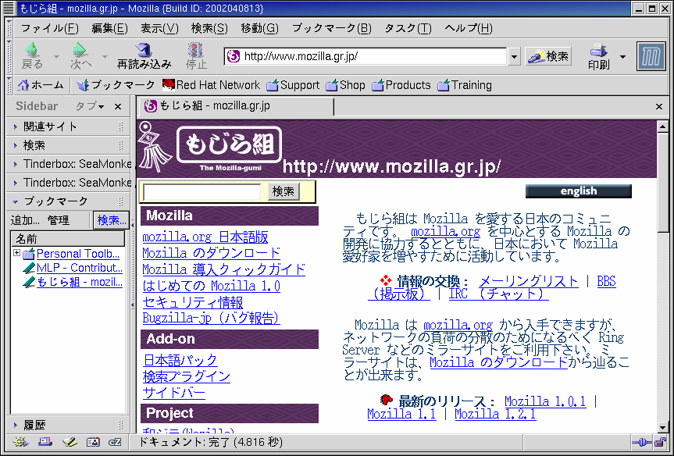Click the Back (戻る) navigation icon
The image size is (674, 456).
[32, 50]
